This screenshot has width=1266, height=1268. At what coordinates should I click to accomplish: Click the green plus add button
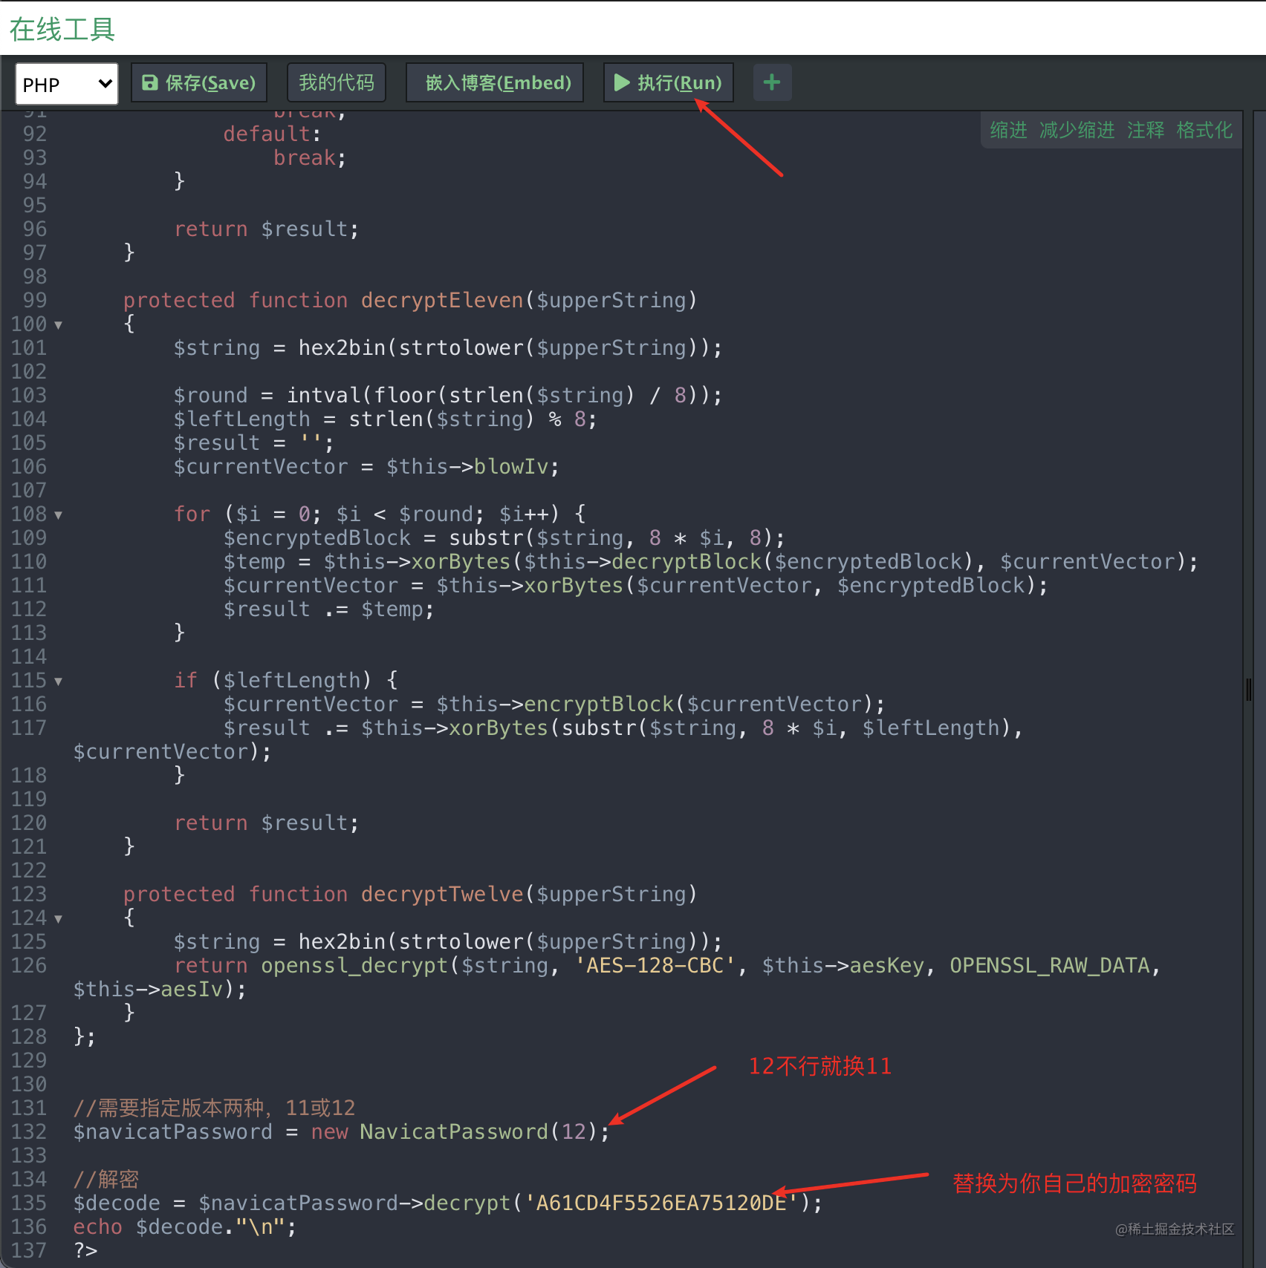tap(772, 82)
